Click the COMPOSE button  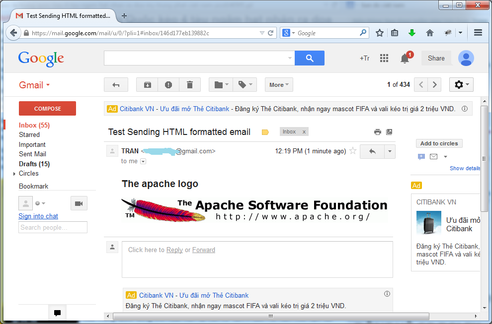(x=47, y=109)
